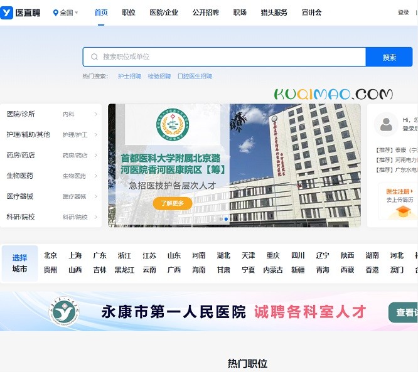Select city 天津

coord(249,255)
